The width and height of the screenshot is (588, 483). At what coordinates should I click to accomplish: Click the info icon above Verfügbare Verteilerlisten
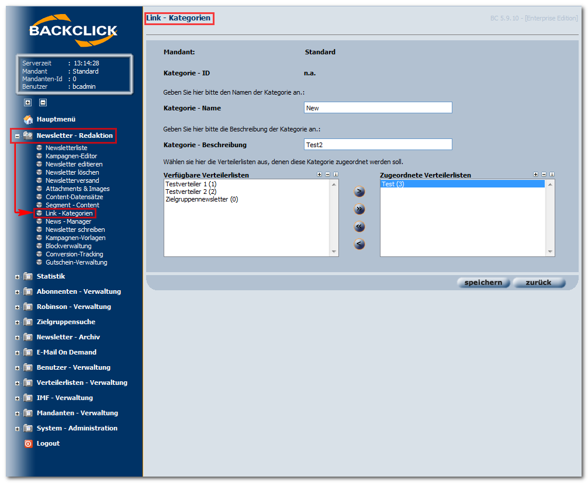335,174
